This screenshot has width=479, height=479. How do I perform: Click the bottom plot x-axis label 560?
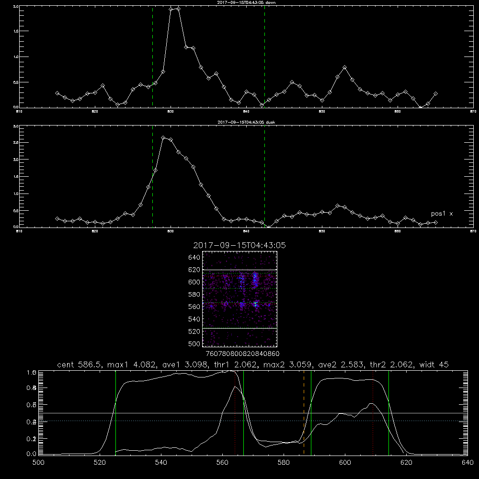tap(222, 463)
